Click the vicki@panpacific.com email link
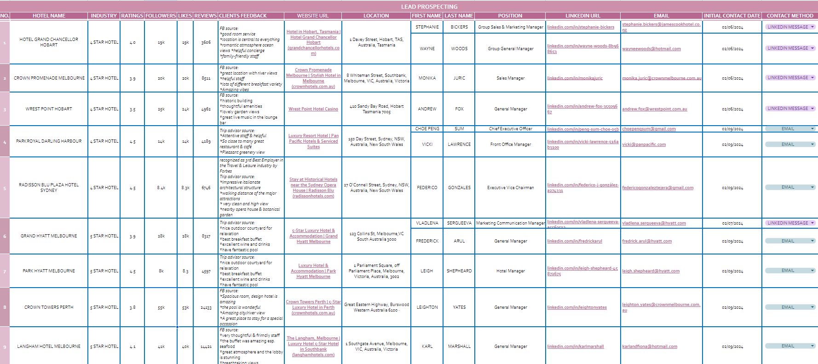 point(644,144)
